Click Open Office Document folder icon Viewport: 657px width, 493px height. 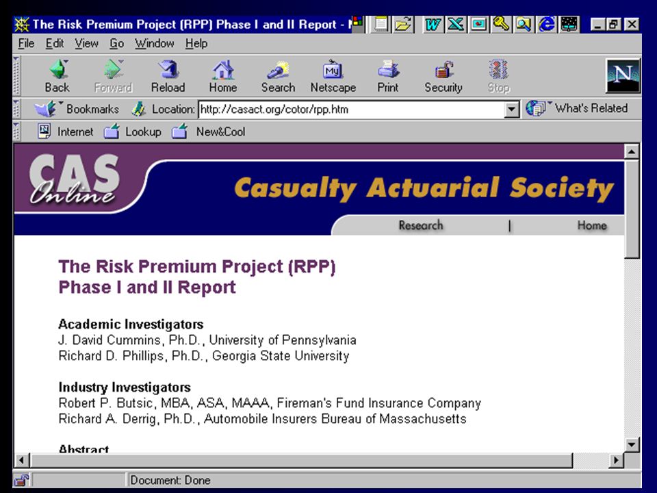click(403, 24)
